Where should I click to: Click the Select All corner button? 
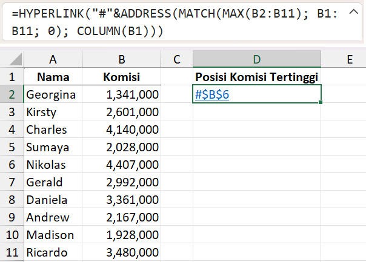pyautogui.click(x=12, y=59)
